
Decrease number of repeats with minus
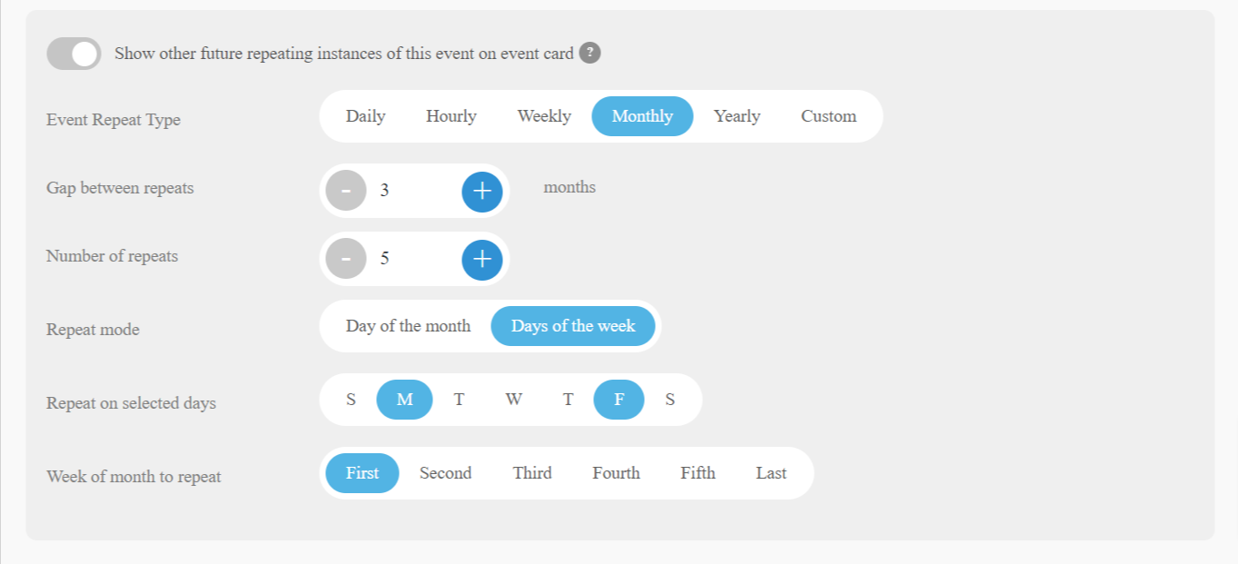pyautogui.click(x=346, y=259)
